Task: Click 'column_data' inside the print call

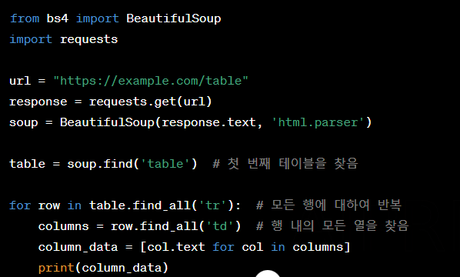Action: pos(122,269)
